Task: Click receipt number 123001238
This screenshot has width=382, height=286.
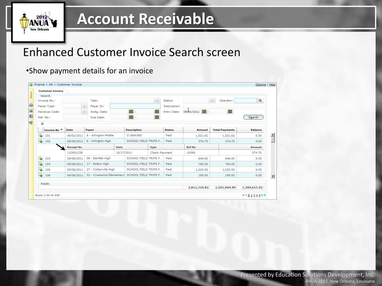Action: (75, 153)
